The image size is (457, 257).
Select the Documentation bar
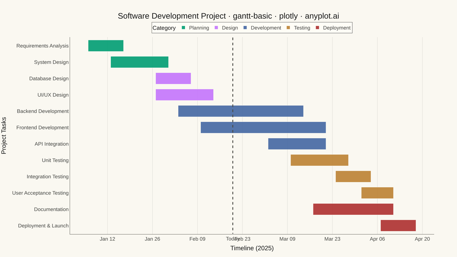353,209
